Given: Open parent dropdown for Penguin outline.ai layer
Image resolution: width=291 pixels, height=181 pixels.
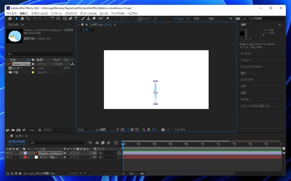Looking at the screenshot, I should [107, 153].
